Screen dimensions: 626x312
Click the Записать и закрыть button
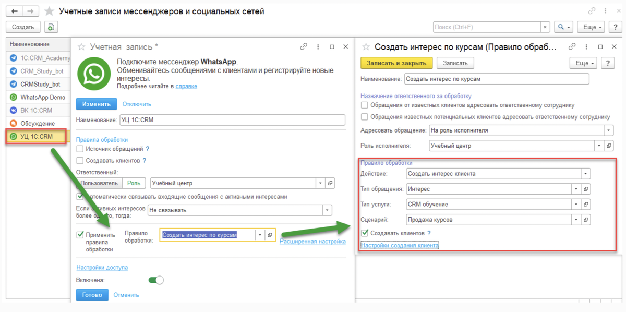396,63
